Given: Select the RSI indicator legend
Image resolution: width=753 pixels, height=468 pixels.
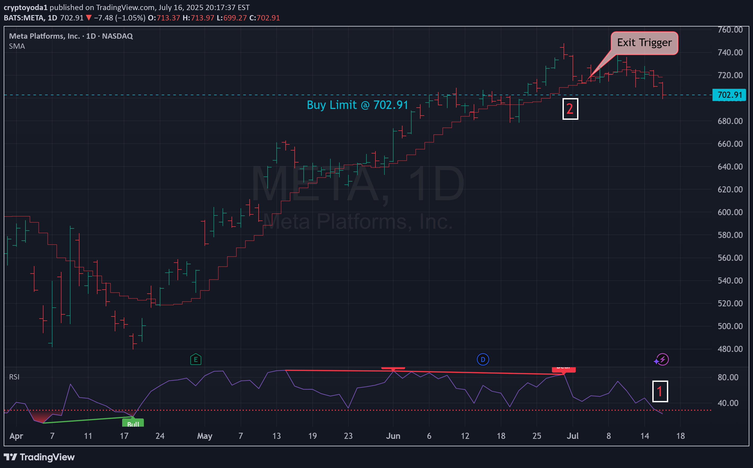Looking at the screenshot, I should (x=14, y=377).
